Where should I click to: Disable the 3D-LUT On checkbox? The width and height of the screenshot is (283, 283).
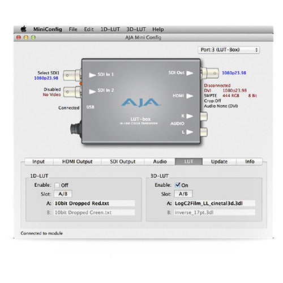[178, 185]
